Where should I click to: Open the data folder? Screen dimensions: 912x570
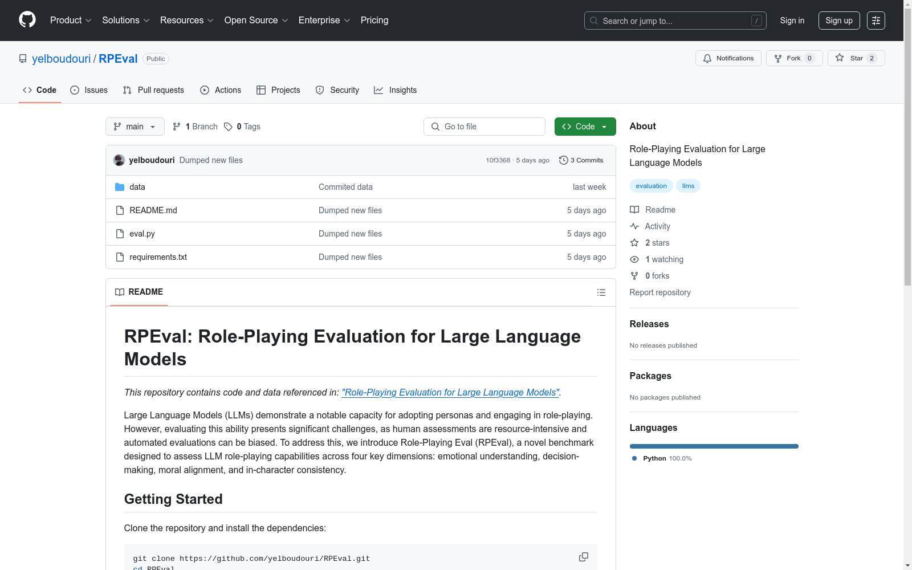tap(137, 187)
